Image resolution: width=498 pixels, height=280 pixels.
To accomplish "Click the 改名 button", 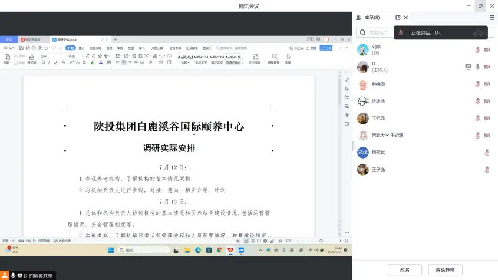I will 405,270.
